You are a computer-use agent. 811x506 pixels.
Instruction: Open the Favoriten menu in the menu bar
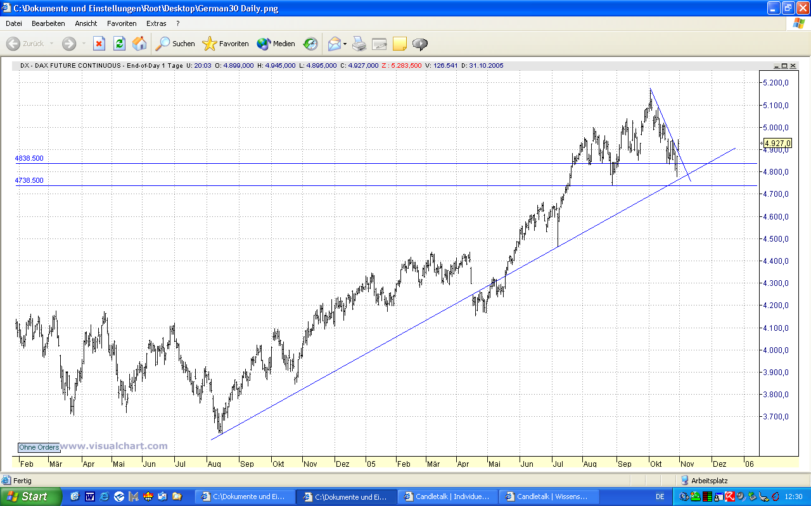[122, 23]
